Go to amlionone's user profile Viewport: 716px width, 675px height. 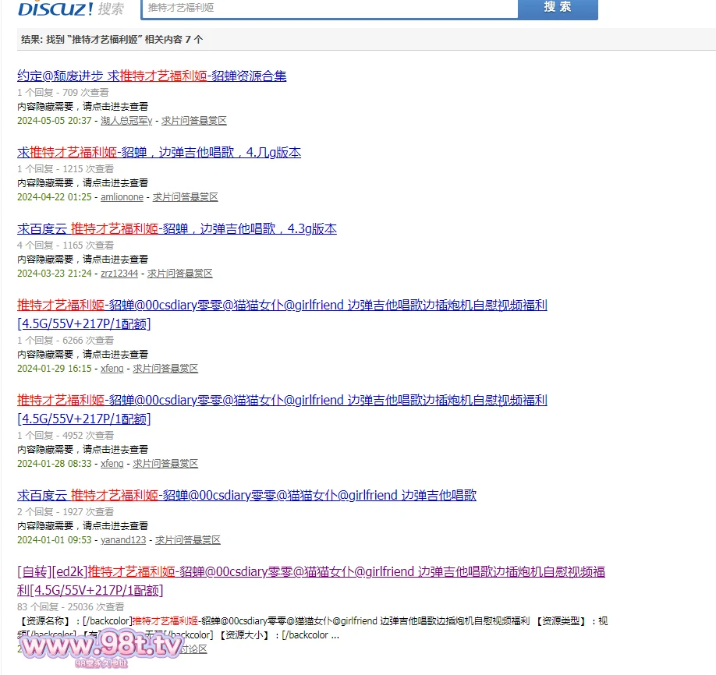(x=122, y=197)
